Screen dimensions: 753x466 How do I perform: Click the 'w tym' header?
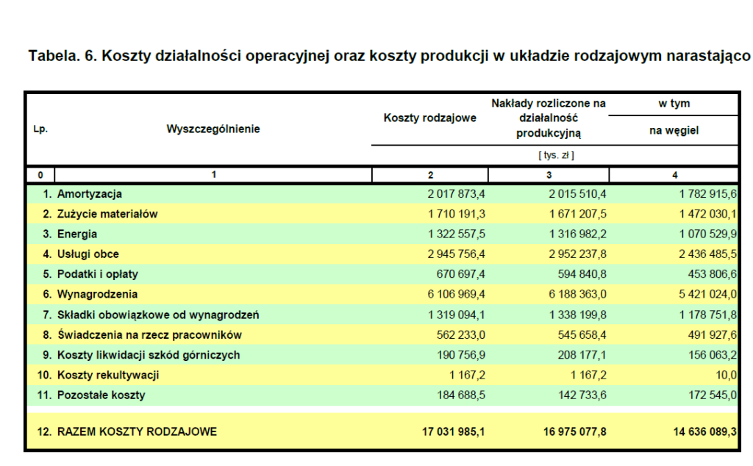(674, 104)
